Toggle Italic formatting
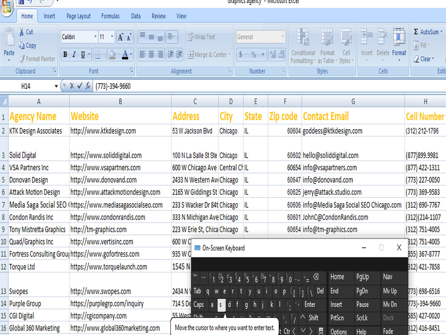 (x=74, y=54)
